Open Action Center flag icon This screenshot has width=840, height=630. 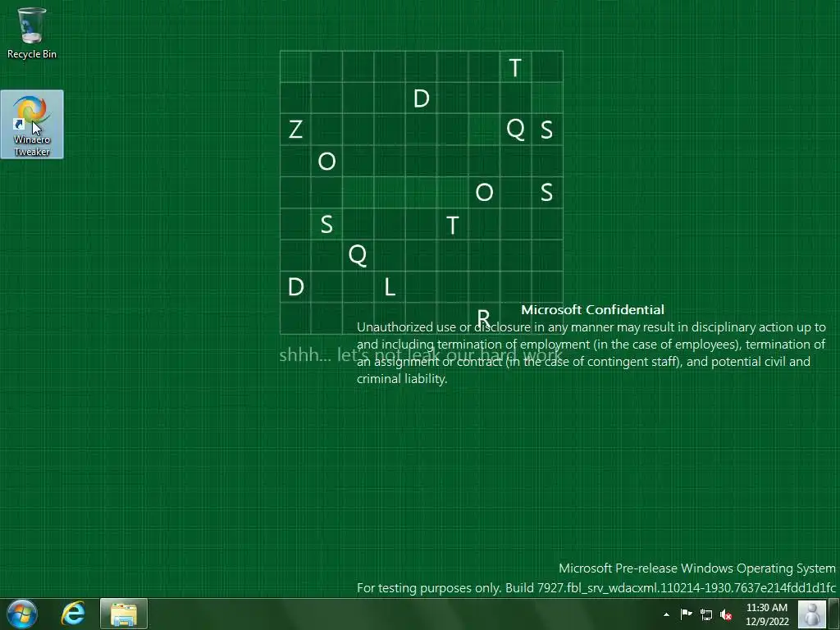tap(687, 614)
